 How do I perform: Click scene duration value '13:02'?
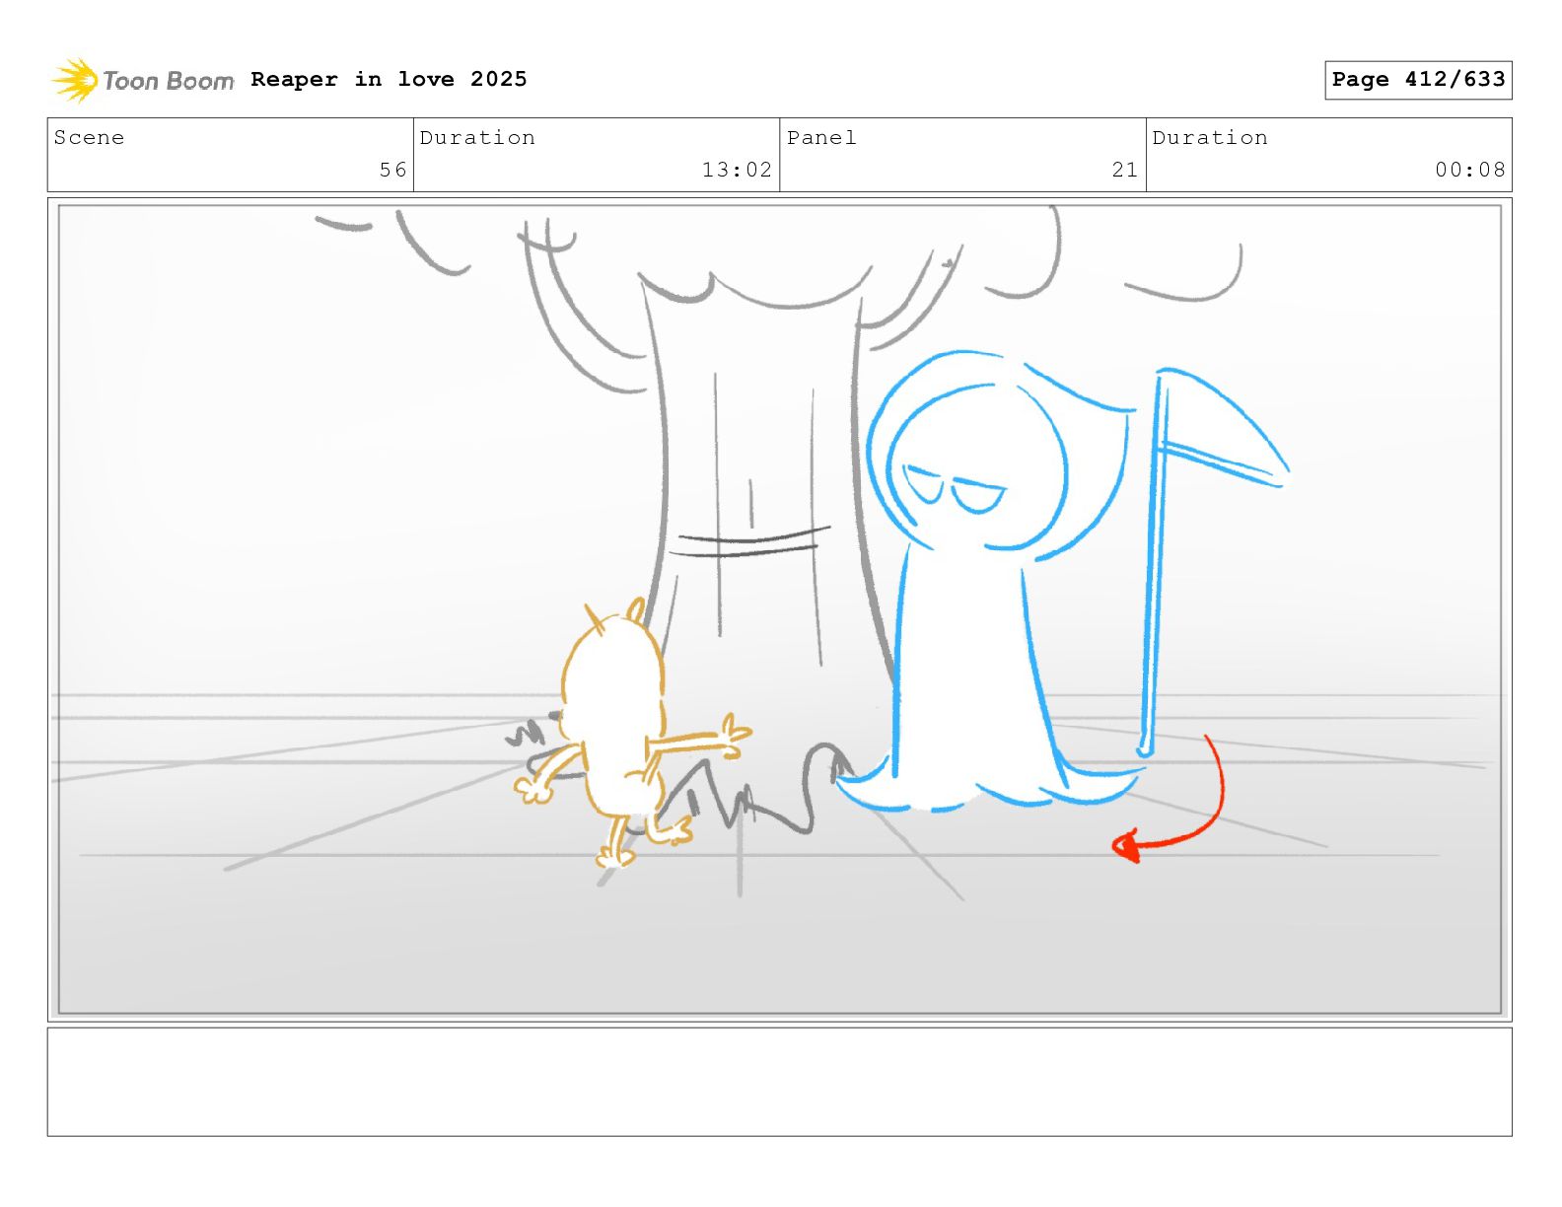pos(737,170)
